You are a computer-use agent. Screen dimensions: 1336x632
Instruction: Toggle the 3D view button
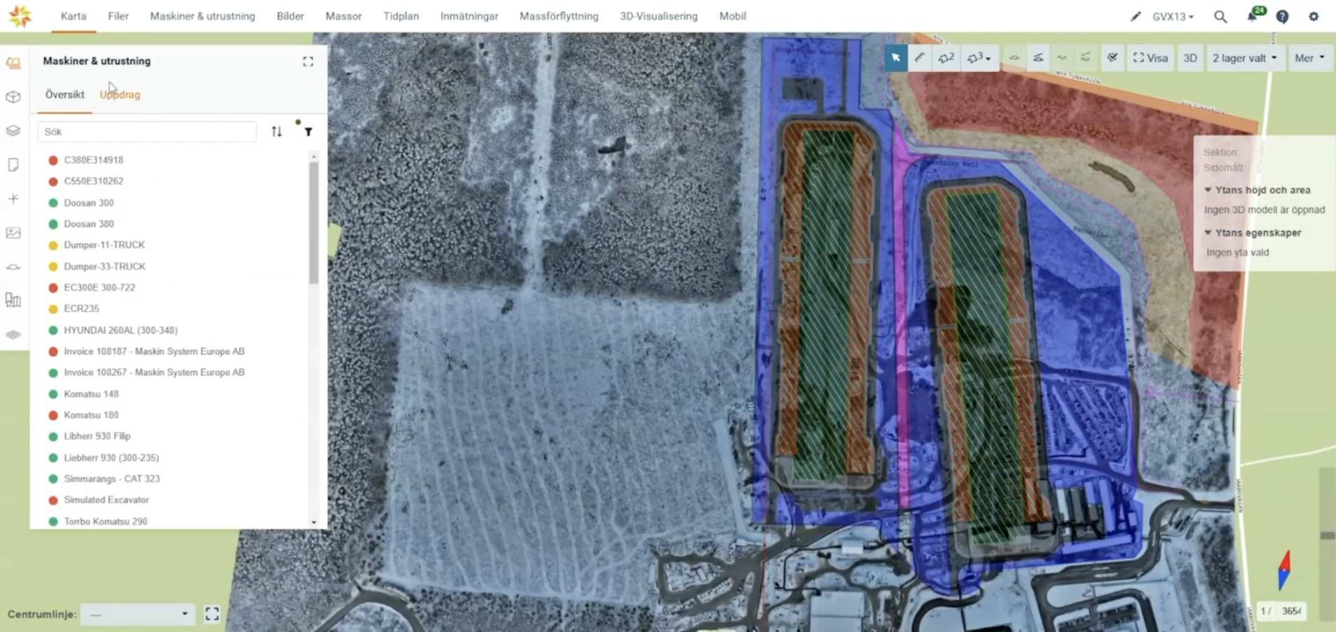click(1190, 58)
